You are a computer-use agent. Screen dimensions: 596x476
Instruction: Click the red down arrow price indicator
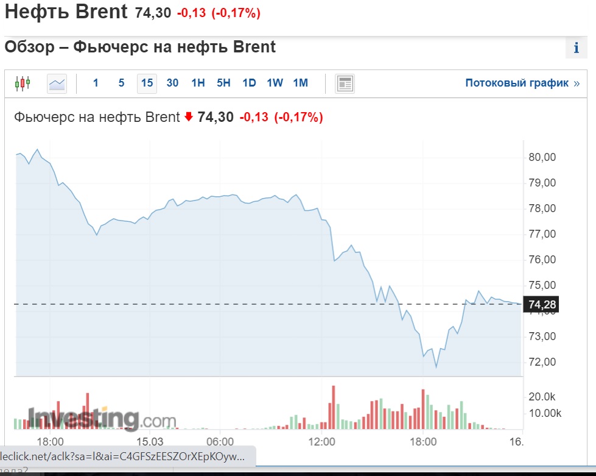click(x=188, y=117)
